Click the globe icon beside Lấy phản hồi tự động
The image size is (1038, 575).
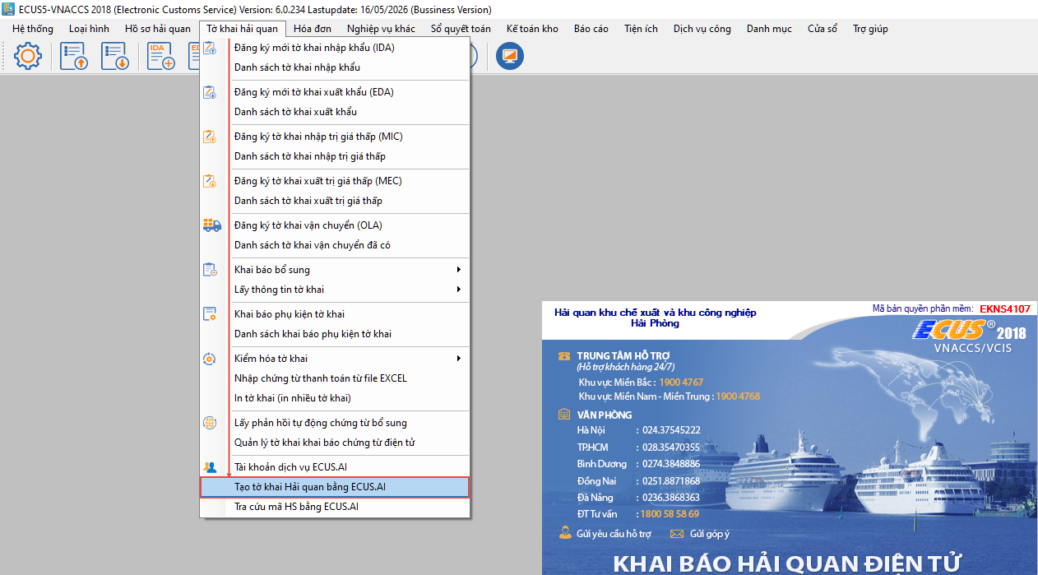210,423
